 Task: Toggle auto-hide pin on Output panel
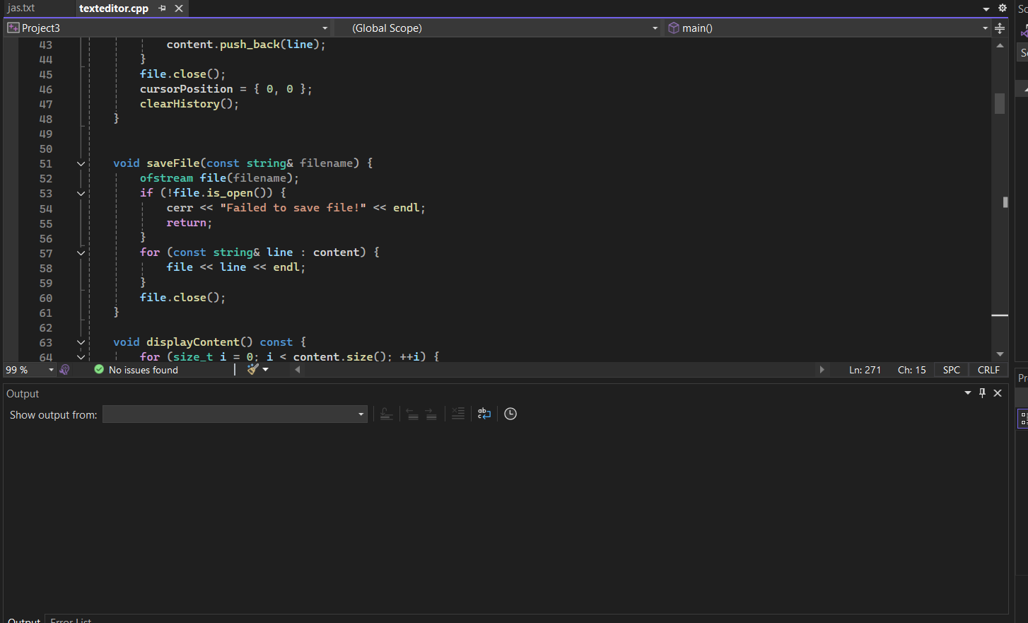pos(982,393)
